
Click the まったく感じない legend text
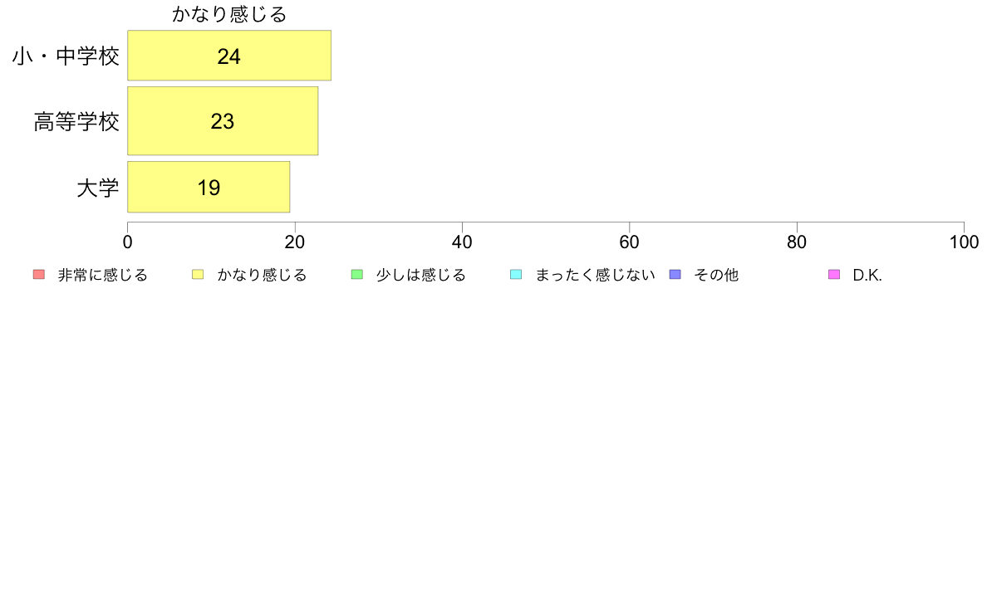tap(596, 275)
